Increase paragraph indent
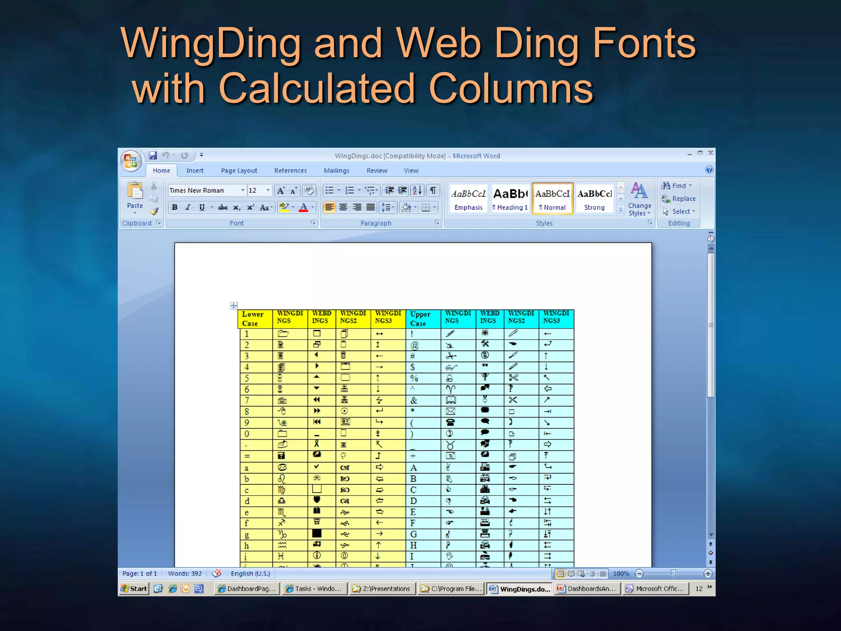Screen dimensions: 841x631 pyautogui.click(x=402, y=191)
